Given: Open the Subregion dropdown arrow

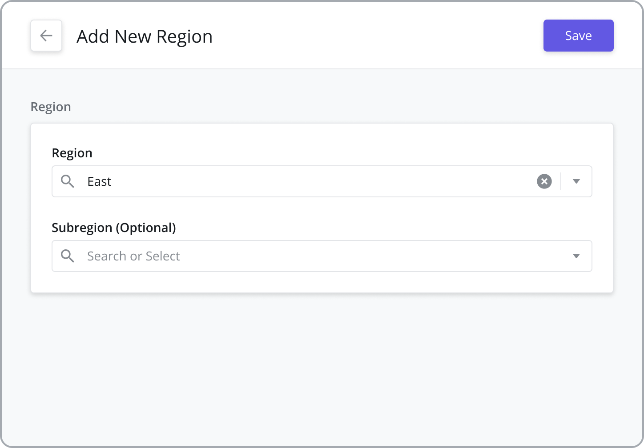Looking at the screenshot, I should click(576, 256).
